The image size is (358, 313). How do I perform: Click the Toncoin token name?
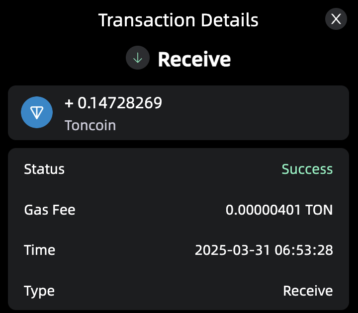(90, 125)
